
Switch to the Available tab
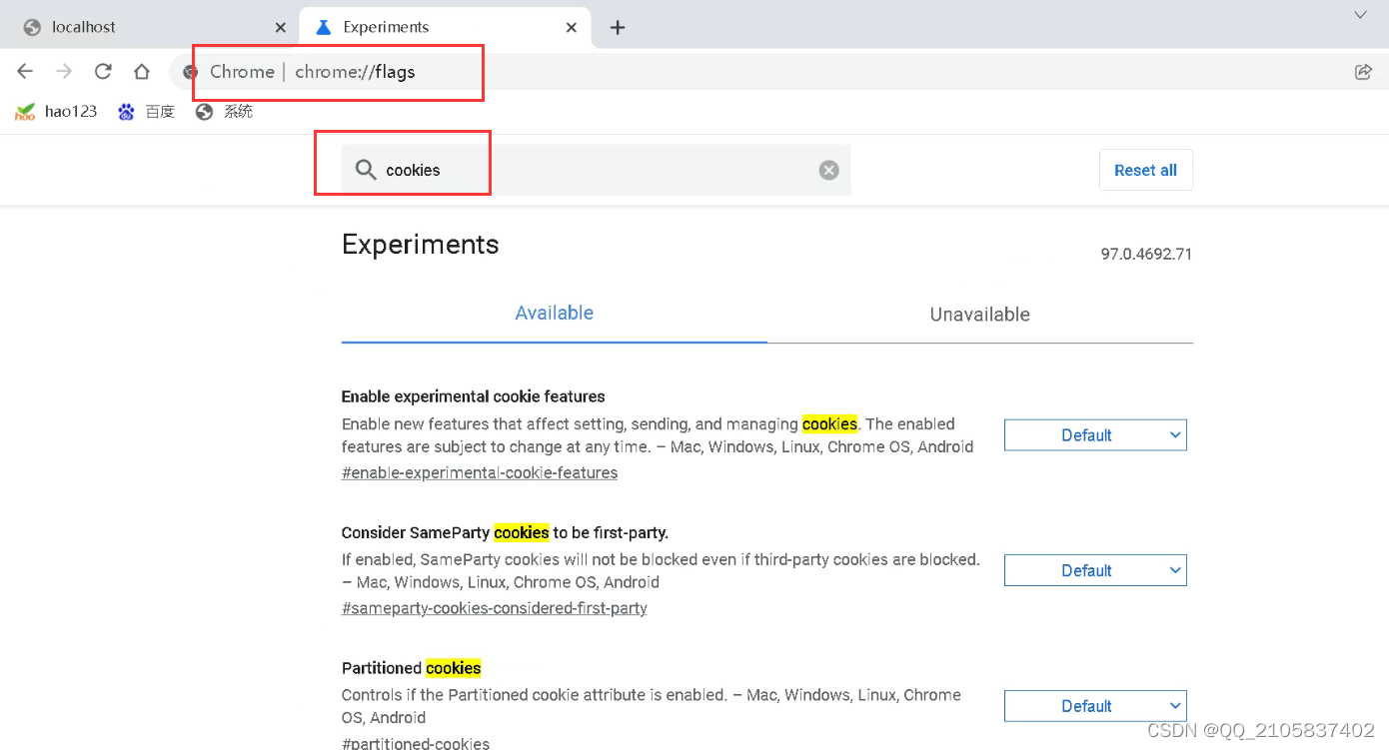555,314
